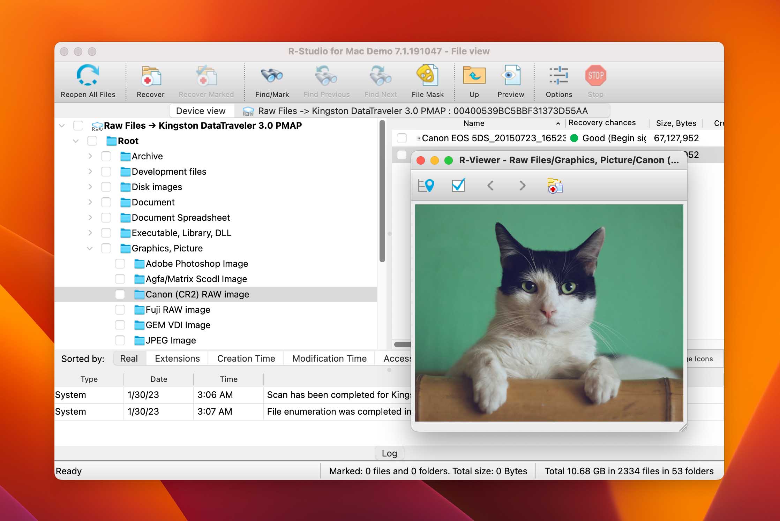Click the file list horizontal scrollbar
Image resolution: width=780 pixels, height=521 pixels.
[x=403, y=345]
